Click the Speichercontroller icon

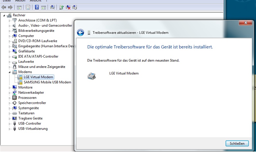15,103
